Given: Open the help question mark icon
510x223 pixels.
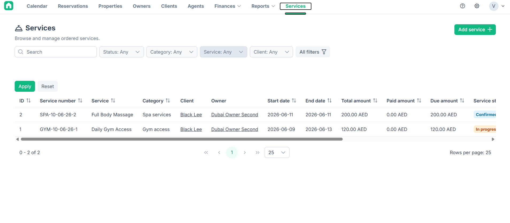Looking at the screenshot, I should 462,6.
